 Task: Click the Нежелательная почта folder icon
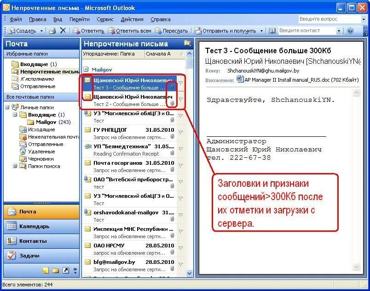coord(23,137)
